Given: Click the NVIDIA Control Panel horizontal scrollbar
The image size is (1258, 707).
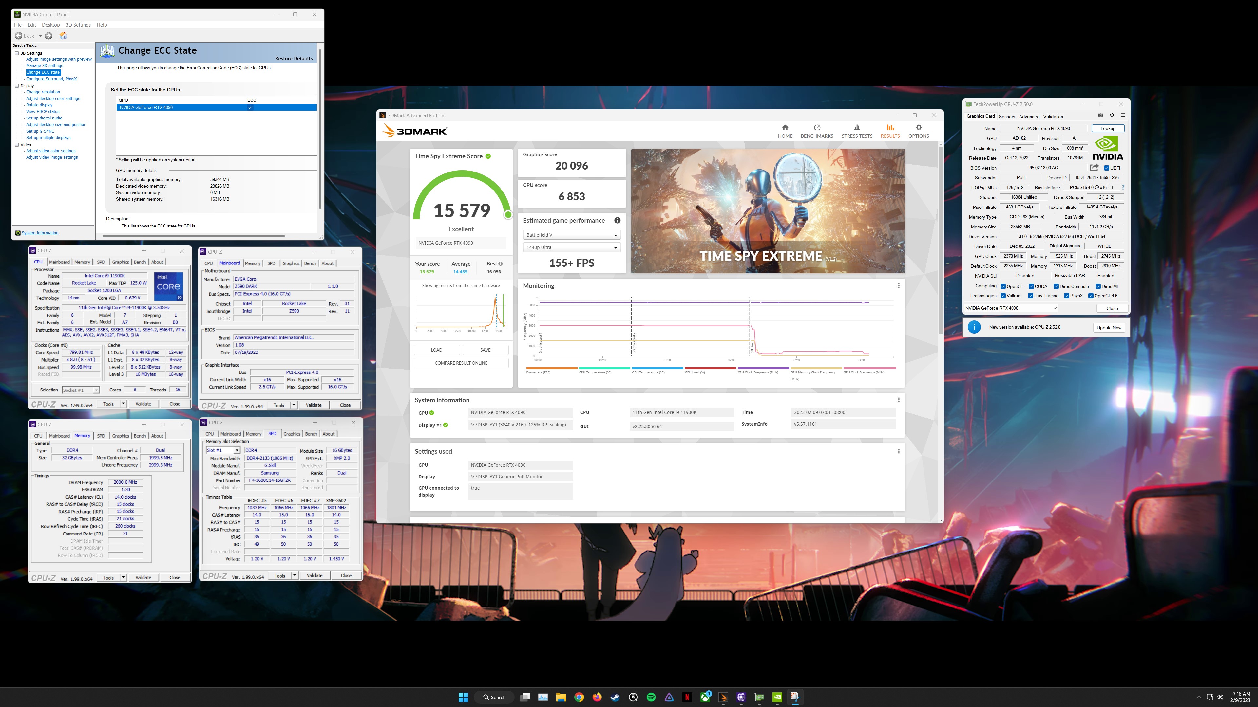Looking at the screenshot, I should (193, 236).
